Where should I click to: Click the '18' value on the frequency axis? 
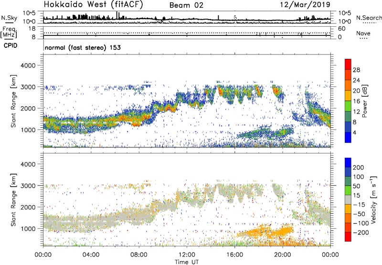point(32,29)
